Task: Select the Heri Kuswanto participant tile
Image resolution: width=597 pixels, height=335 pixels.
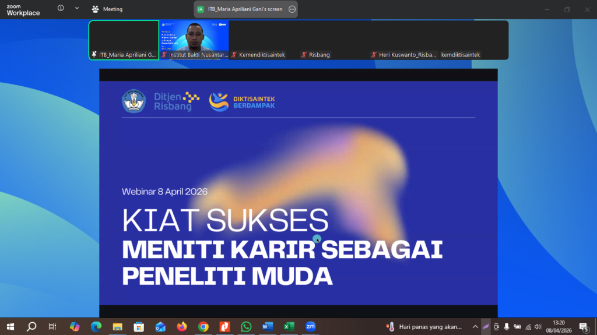Action: 403,40
